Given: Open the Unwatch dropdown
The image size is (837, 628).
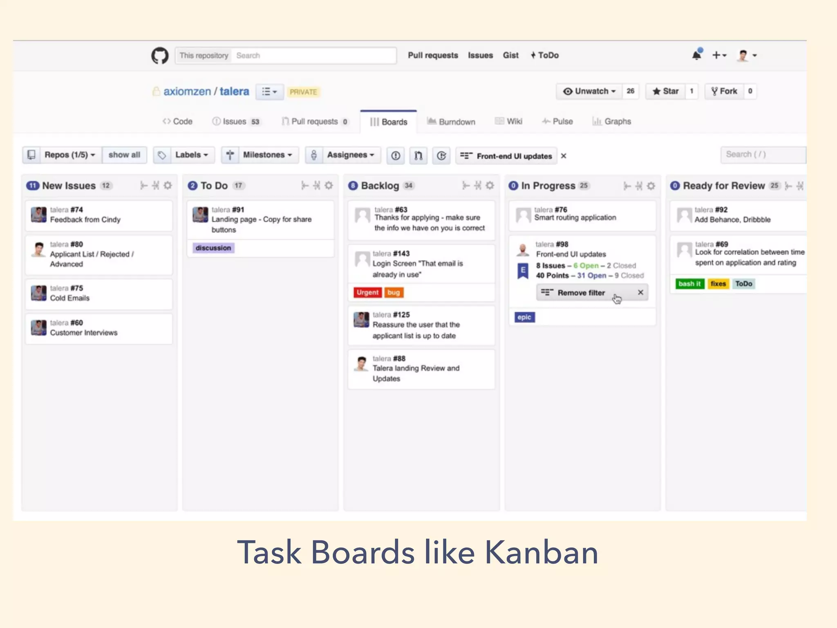Looking at the screenshot, I should click(x=589, y=91).
